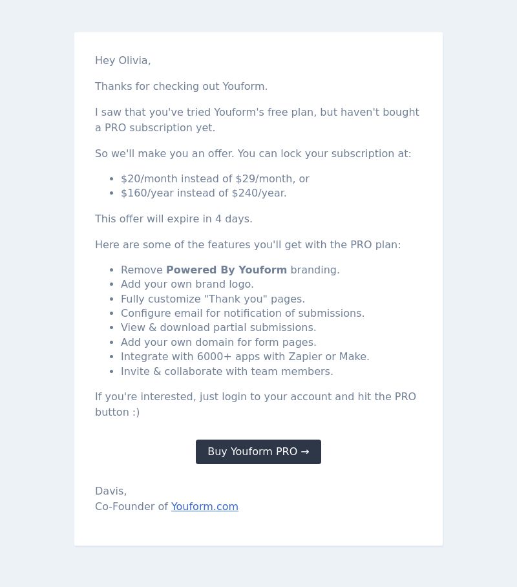The width and height of the screenshot is (517, 587).
Task: Click the arrow icon in the Buy button
Action: click(305, 452)
